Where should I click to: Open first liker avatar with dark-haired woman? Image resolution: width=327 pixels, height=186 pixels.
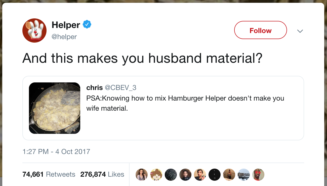(x=142, y=175)
